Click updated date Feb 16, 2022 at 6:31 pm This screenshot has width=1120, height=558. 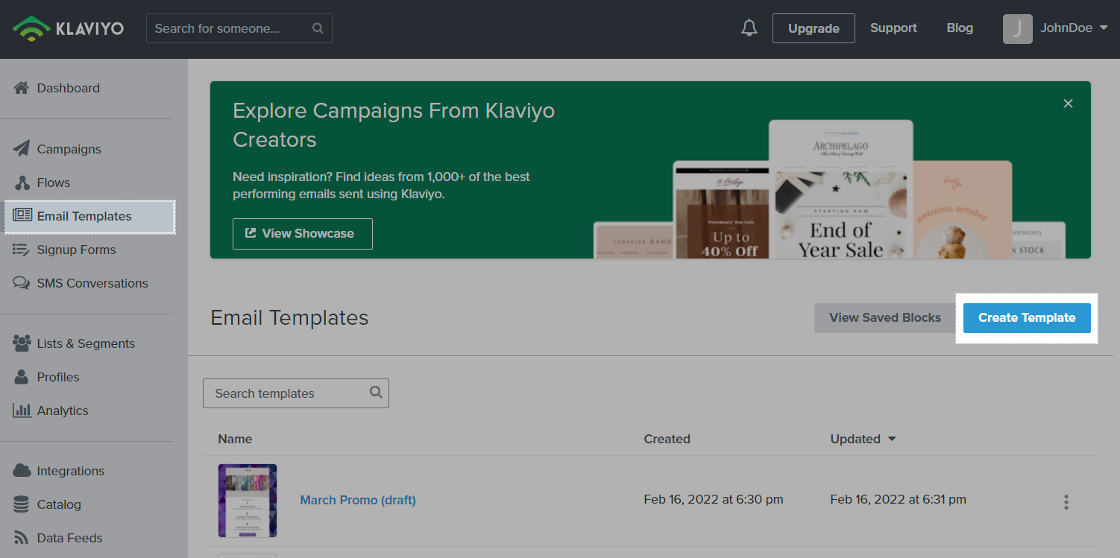[x=899, y=500]
